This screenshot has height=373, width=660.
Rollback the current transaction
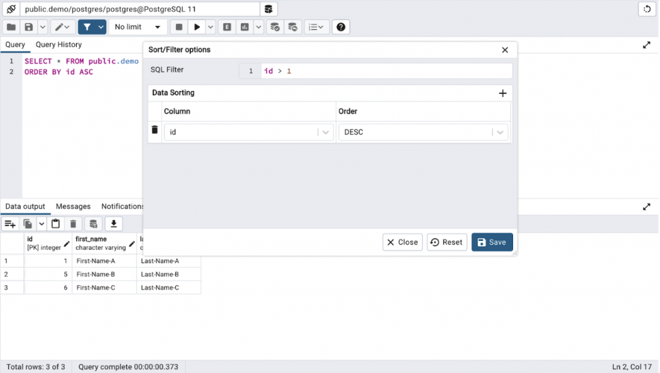tap(292, 26)
